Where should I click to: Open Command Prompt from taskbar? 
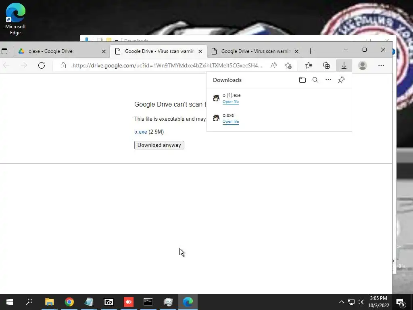[148, 302]
